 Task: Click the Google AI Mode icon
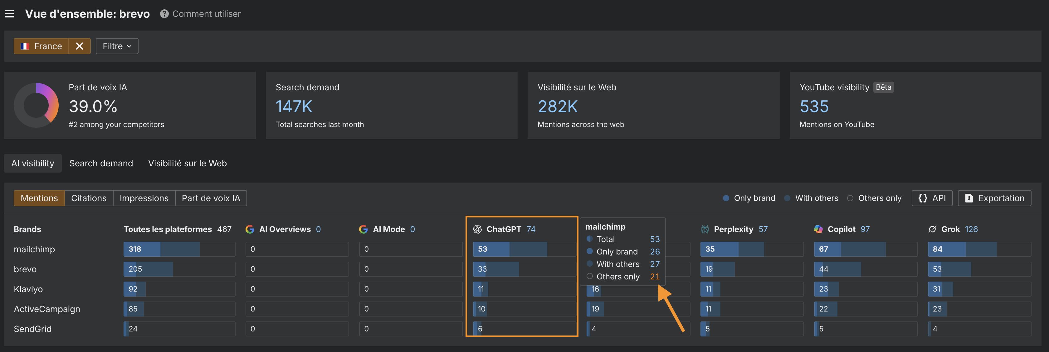point(363,229)
